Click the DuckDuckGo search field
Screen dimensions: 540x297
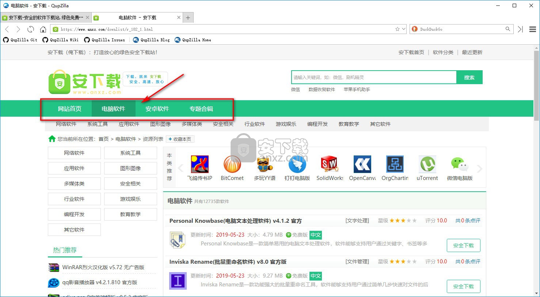click(x=461, y=29)
